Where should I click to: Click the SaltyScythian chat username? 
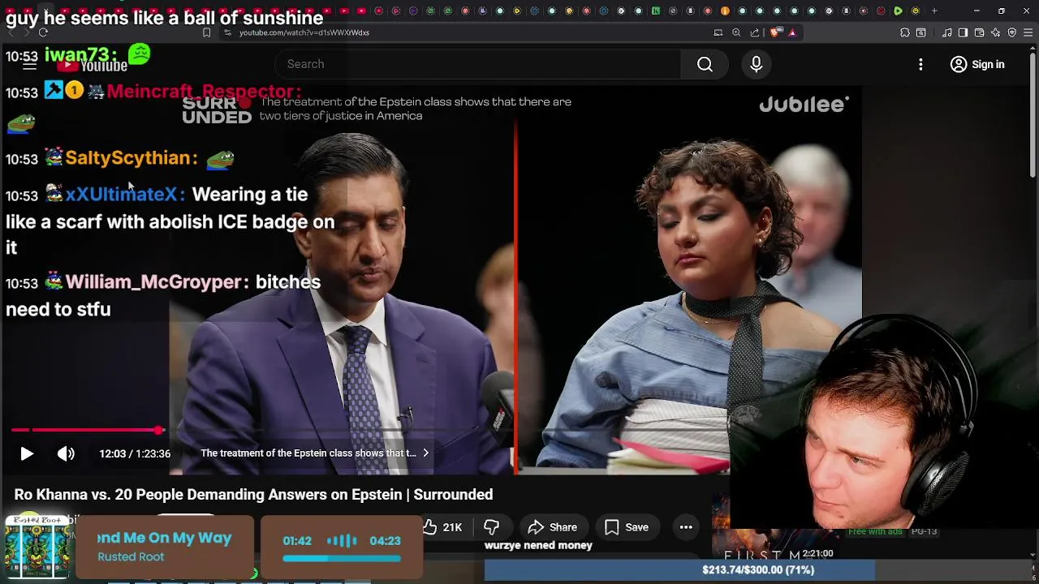[127, 158]
